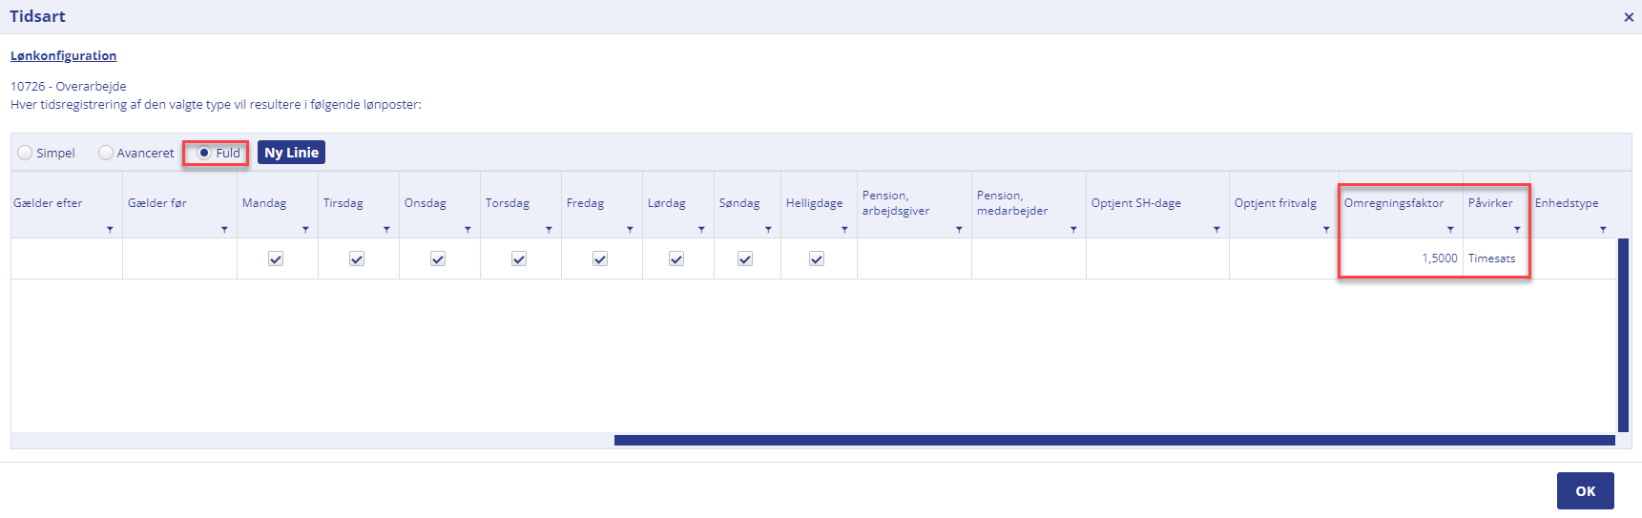
Task: Open filter icon on Påvirker column
Action: (x=1517, y=230)
